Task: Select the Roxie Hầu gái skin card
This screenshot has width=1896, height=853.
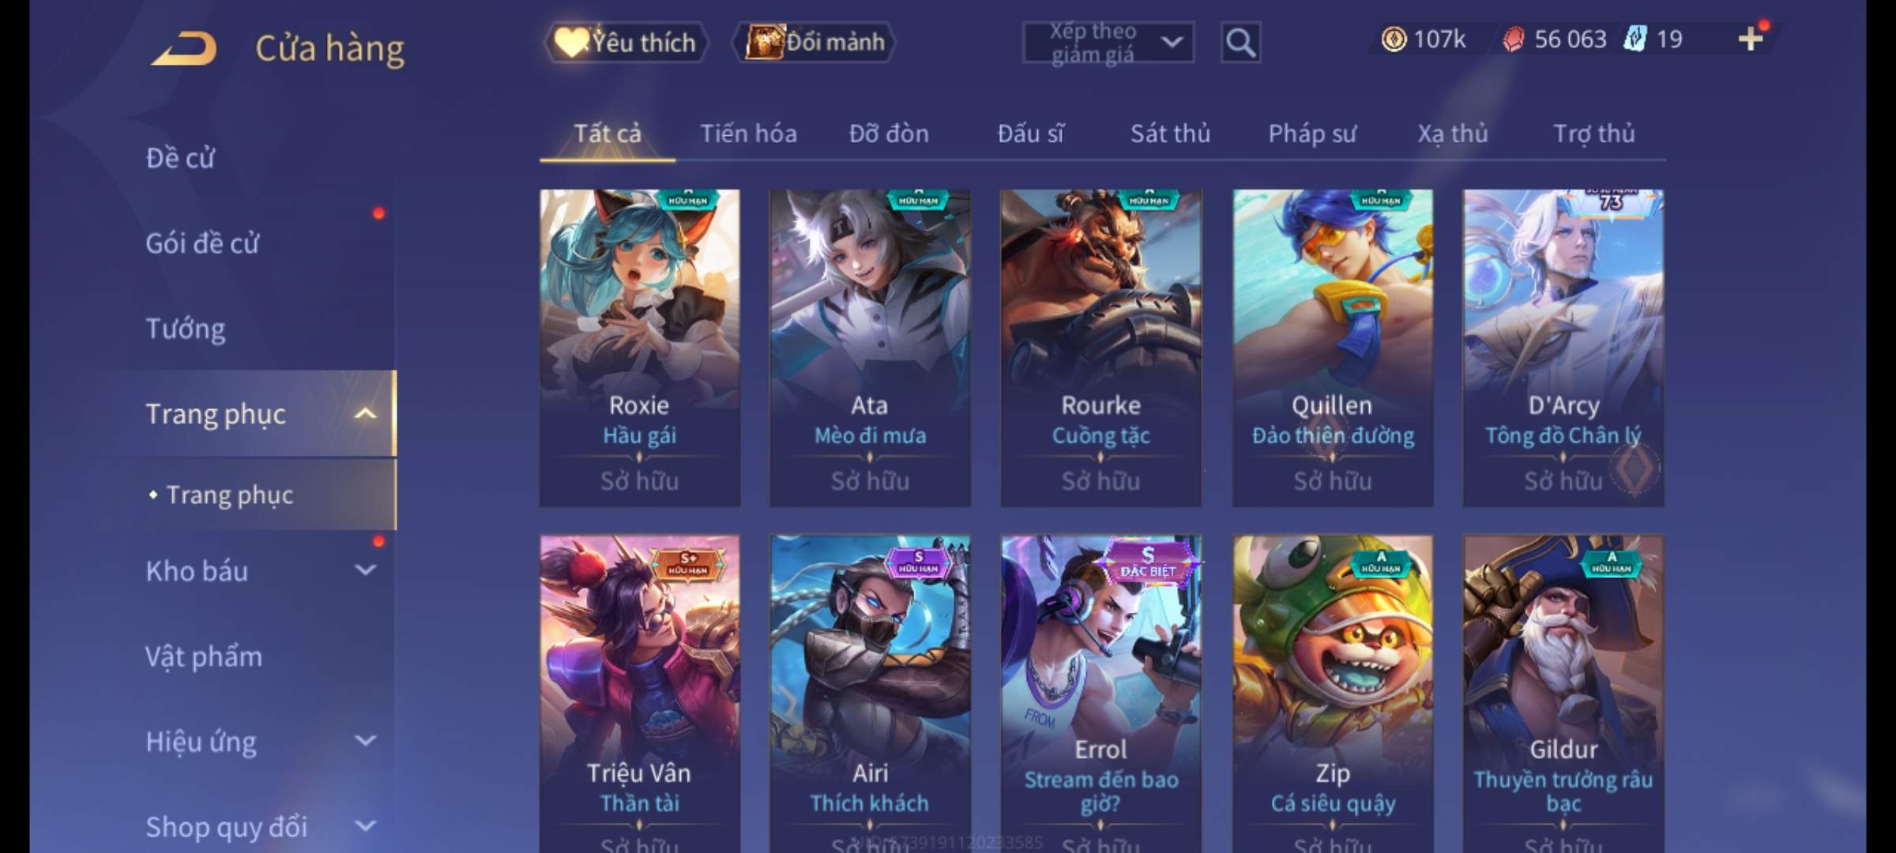Action: [x=640, y=348]
